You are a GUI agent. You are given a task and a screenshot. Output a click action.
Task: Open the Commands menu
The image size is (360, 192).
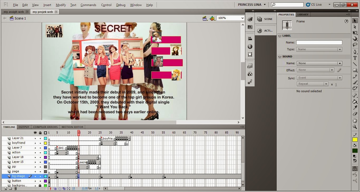click(88, 5)
